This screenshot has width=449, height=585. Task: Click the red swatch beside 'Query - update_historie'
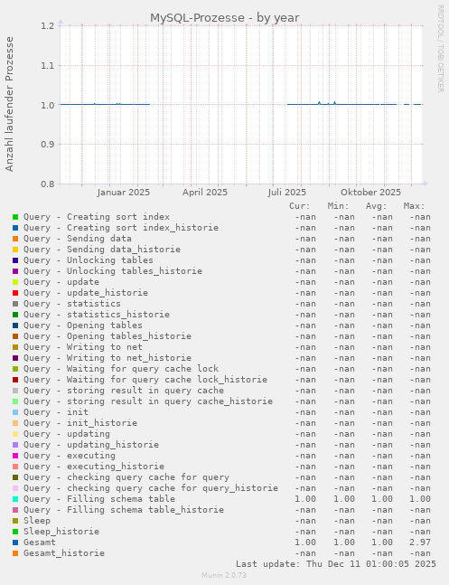click(15, 293)
